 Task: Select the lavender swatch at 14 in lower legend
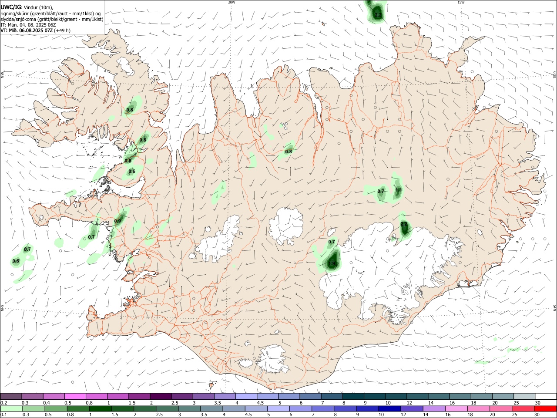[433, 409]
